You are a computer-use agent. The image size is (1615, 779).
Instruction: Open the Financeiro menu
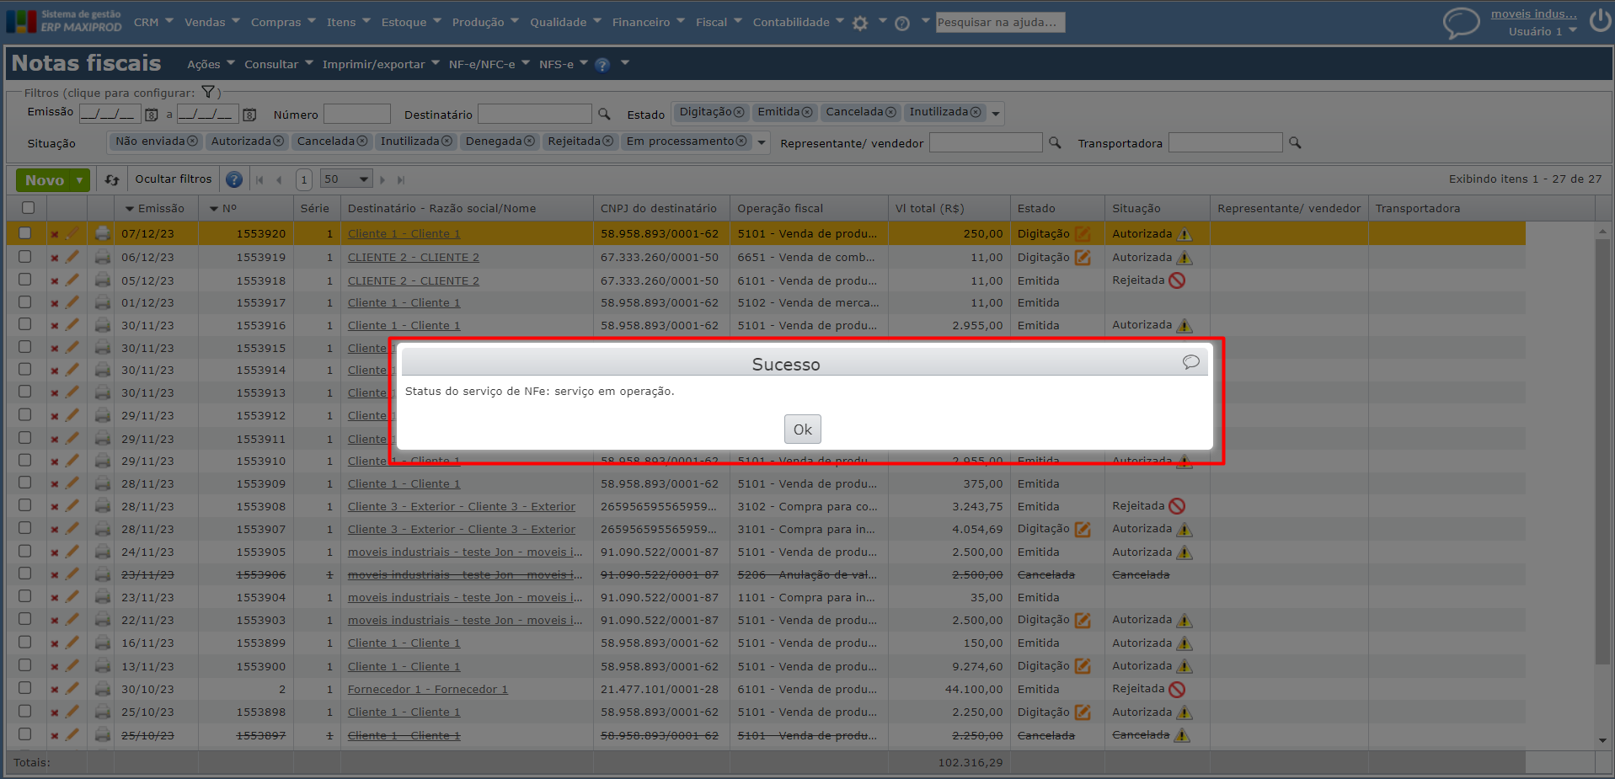(649, 23)
